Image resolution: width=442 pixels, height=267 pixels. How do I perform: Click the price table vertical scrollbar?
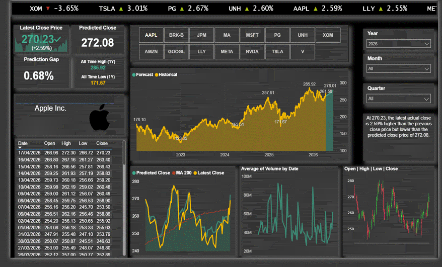click(x=124, y=198)
